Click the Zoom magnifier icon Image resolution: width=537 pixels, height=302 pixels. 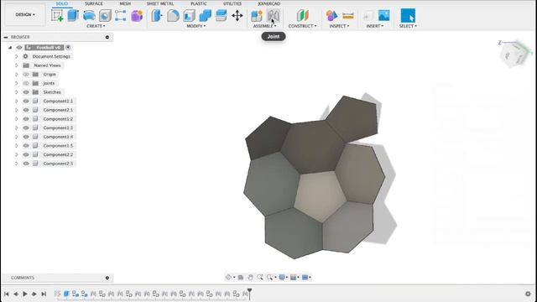tap(260, 278)
